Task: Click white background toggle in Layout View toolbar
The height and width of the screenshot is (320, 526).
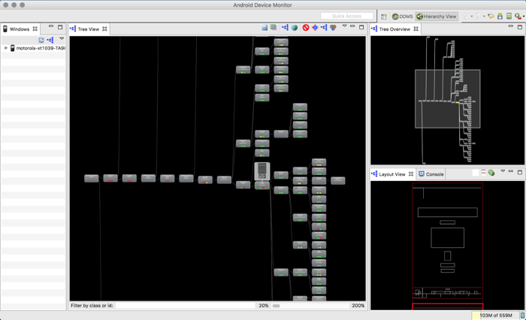Action: [x=476, y=173]
